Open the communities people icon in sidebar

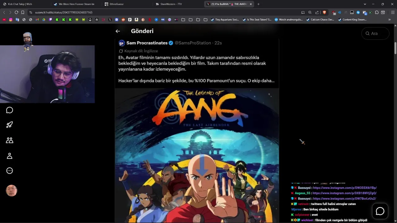coord(10,140)
